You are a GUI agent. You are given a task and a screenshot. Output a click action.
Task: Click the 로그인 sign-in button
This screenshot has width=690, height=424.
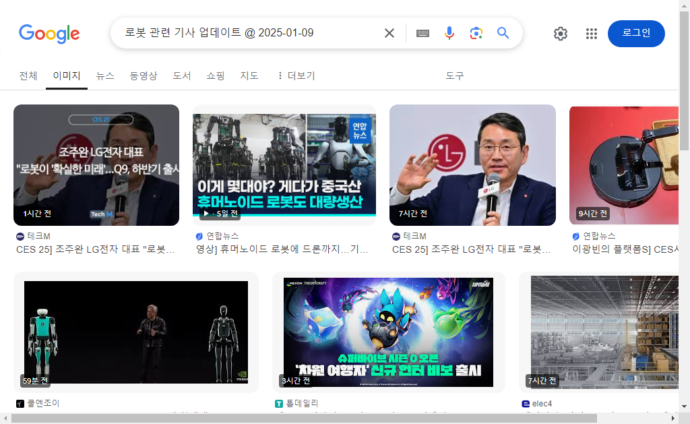point(636,34)
